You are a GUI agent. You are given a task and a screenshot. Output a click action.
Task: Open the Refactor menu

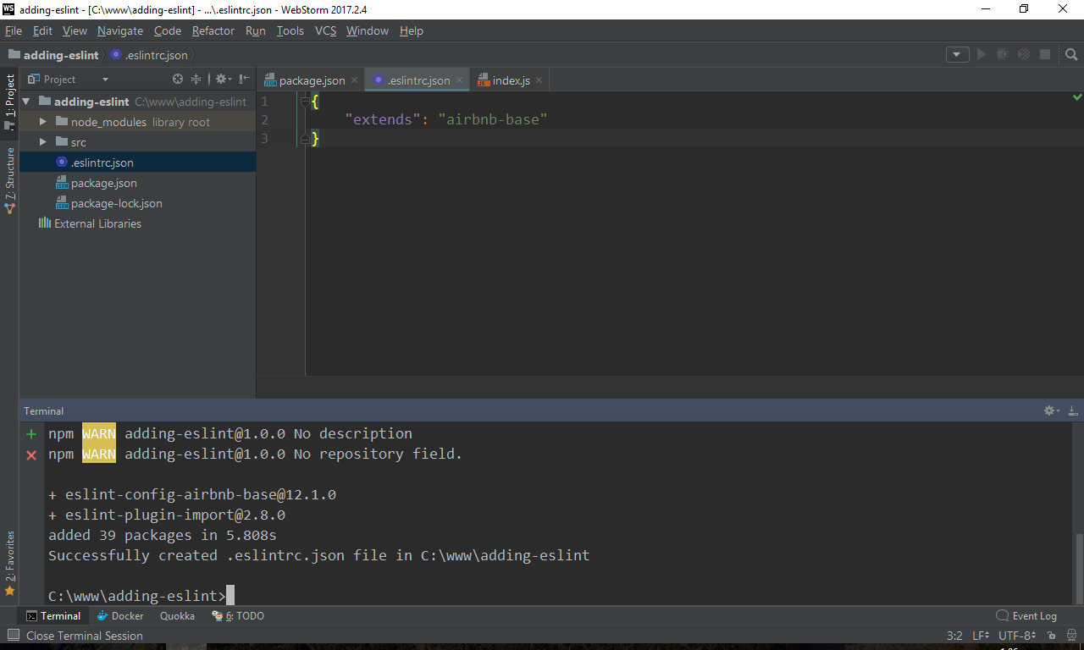[213, 30]
